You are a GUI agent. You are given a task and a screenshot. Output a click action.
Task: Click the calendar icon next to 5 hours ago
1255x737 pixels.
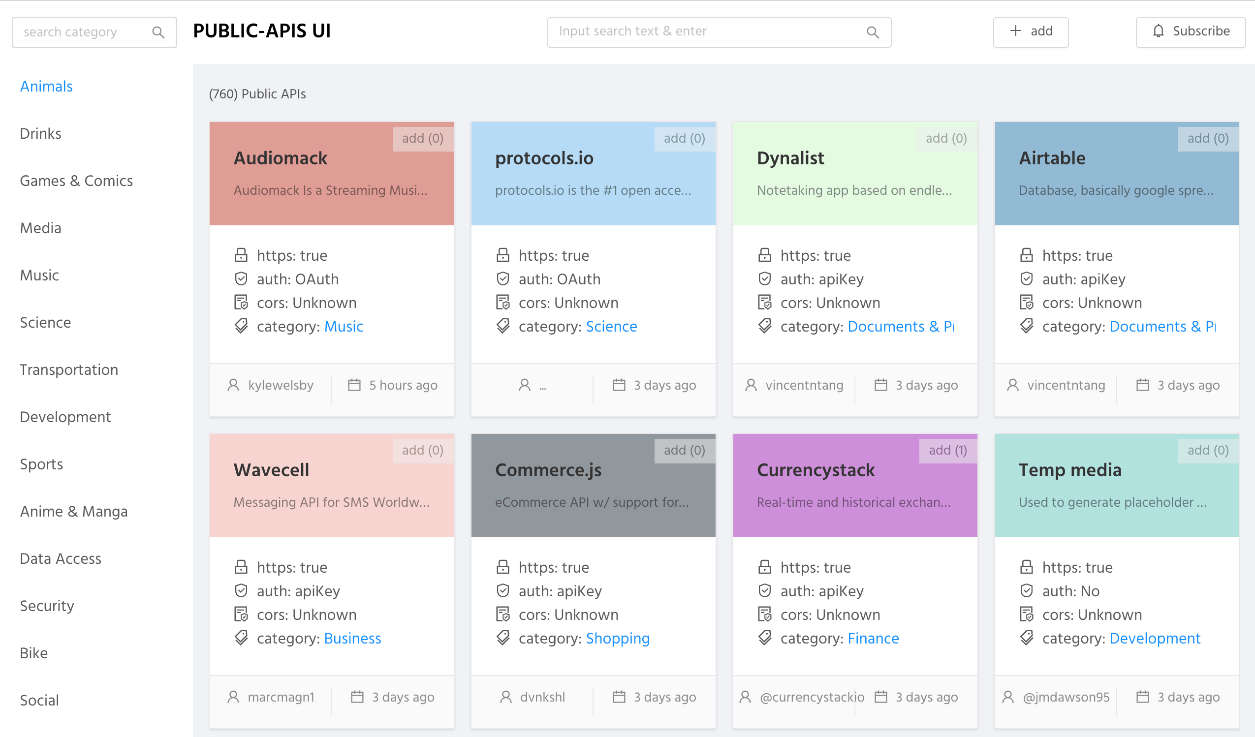point(354,385)
